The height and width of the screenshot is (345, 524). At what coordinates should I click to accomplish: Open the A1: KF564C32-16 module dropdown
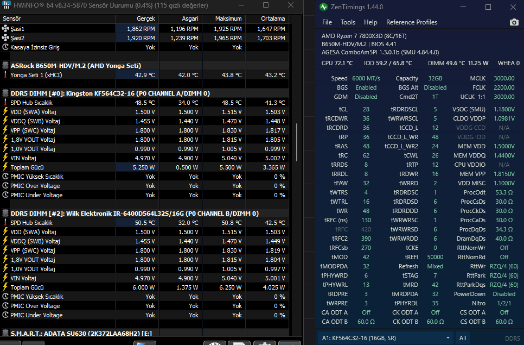tap(386, 338)
